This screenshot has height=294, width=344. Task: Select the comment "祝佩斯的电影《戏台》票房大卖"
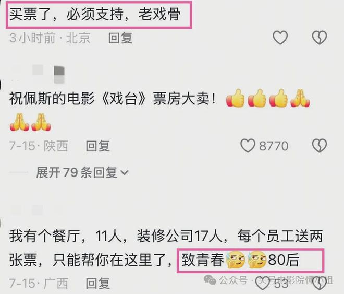click(x=113, y=98)
